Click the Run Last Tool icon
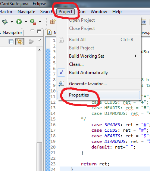150x171 pixels. coord(33,22)
